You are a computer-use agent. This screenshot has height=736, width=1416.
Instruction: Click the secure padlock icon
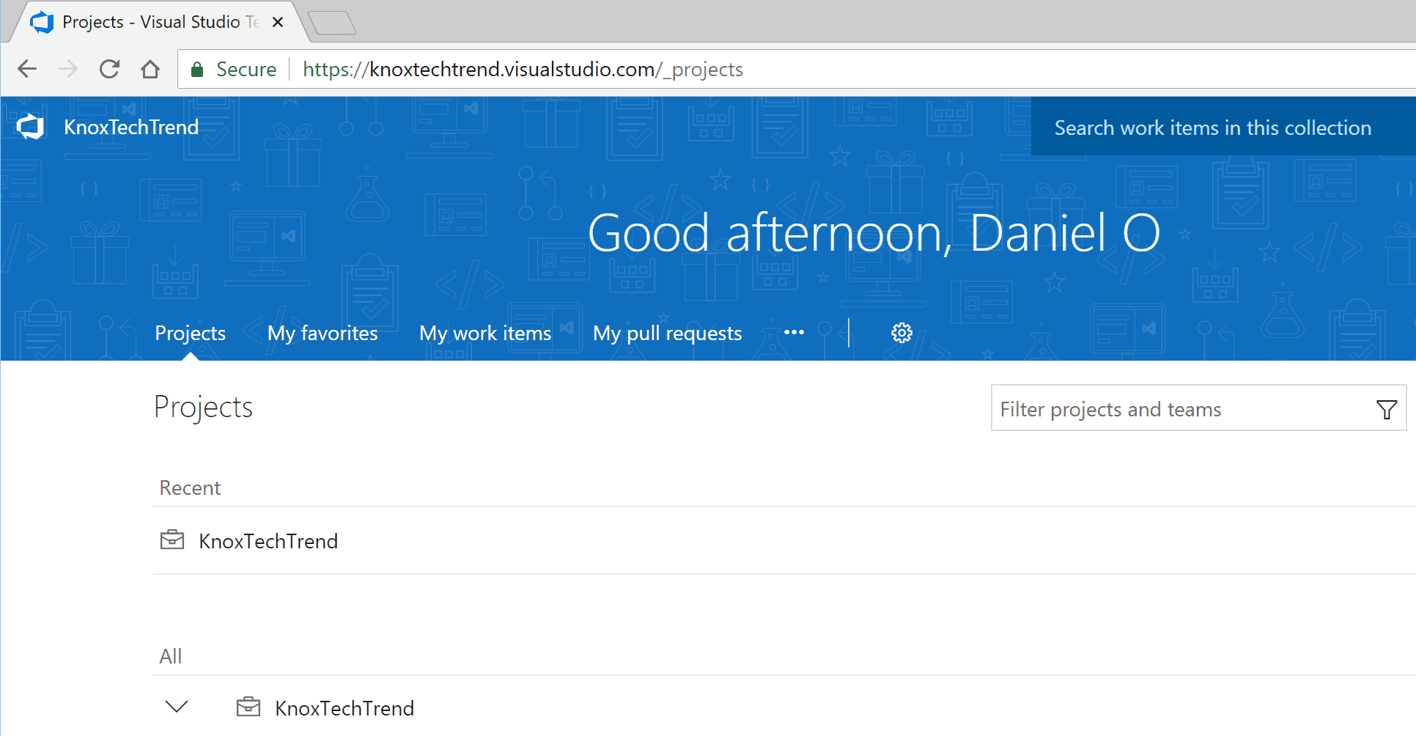pos(196,70)
